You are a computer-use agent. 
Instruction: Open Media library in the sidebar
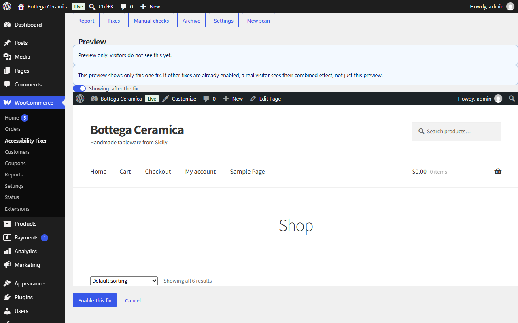click(32, 57)
